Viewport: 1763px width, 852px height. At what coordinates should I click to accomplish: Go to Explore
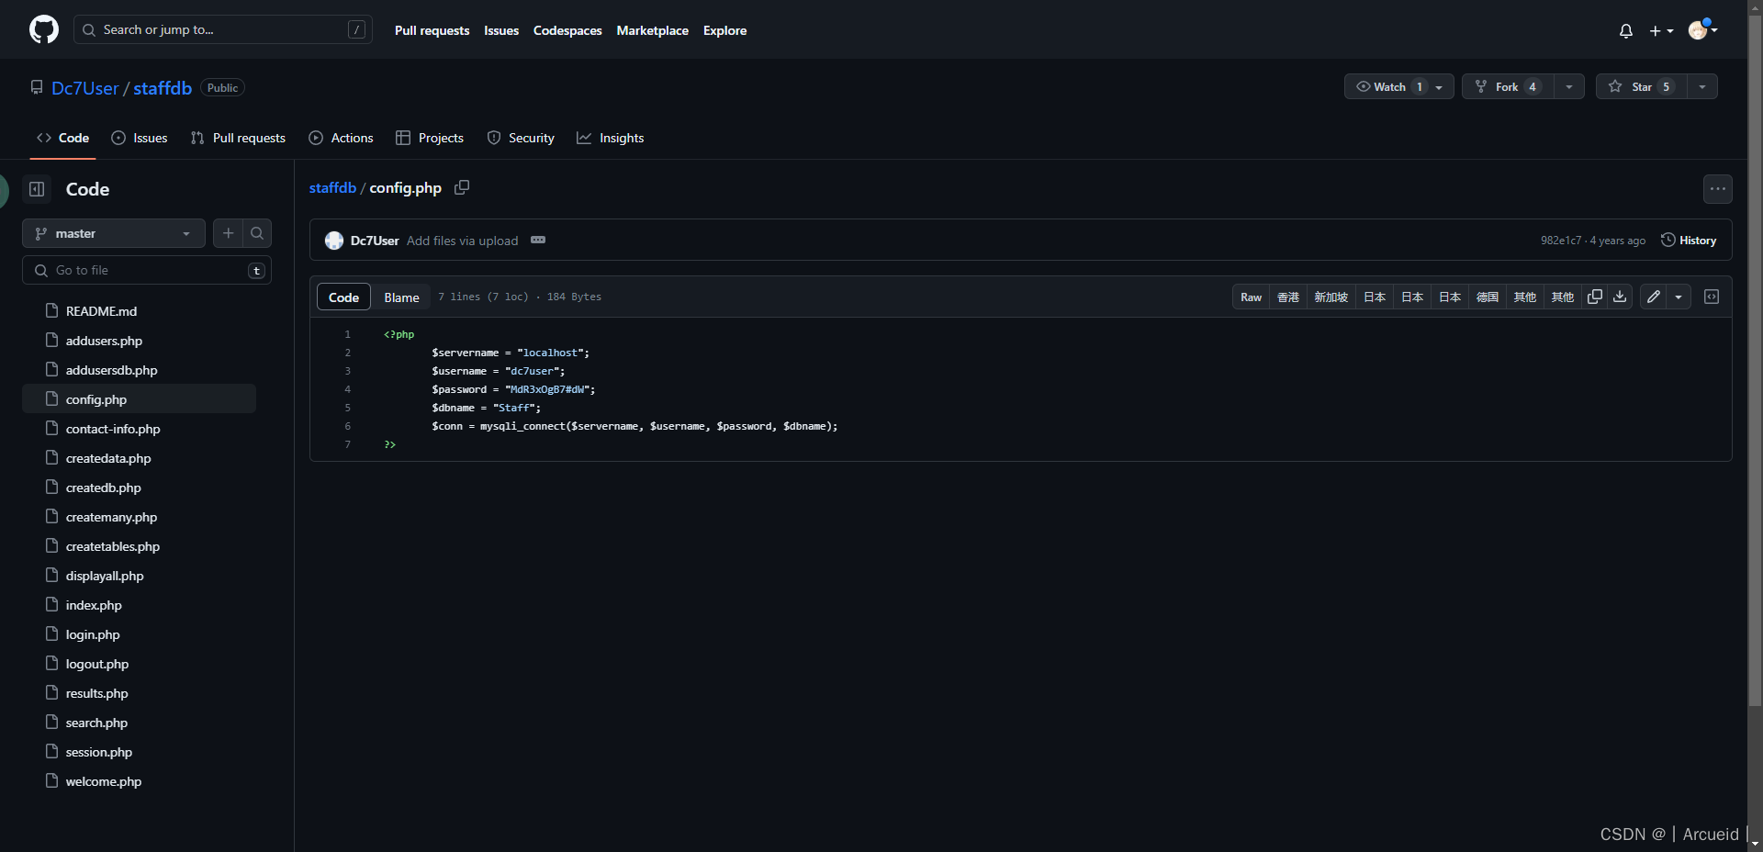724,30
